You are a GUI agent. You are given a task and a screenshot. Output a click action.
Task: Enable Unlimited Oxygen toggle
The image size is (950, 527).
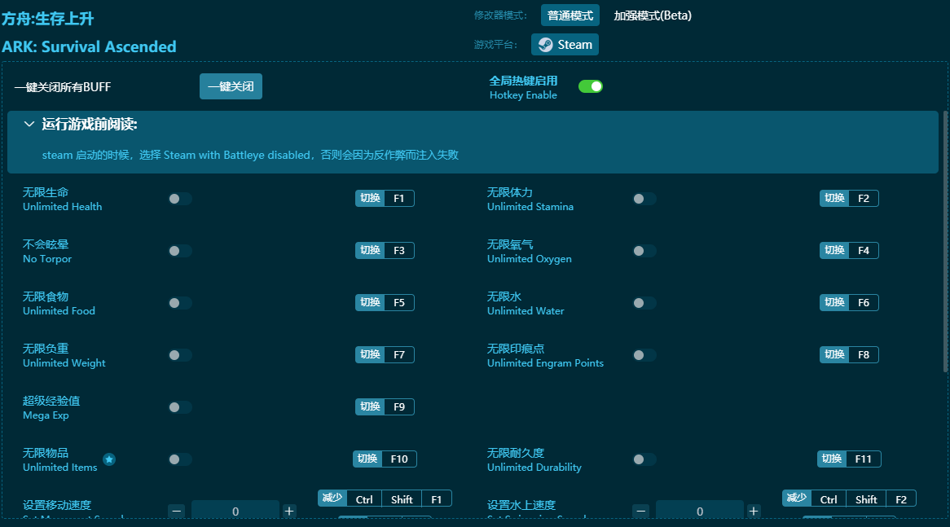click(644, 251)
